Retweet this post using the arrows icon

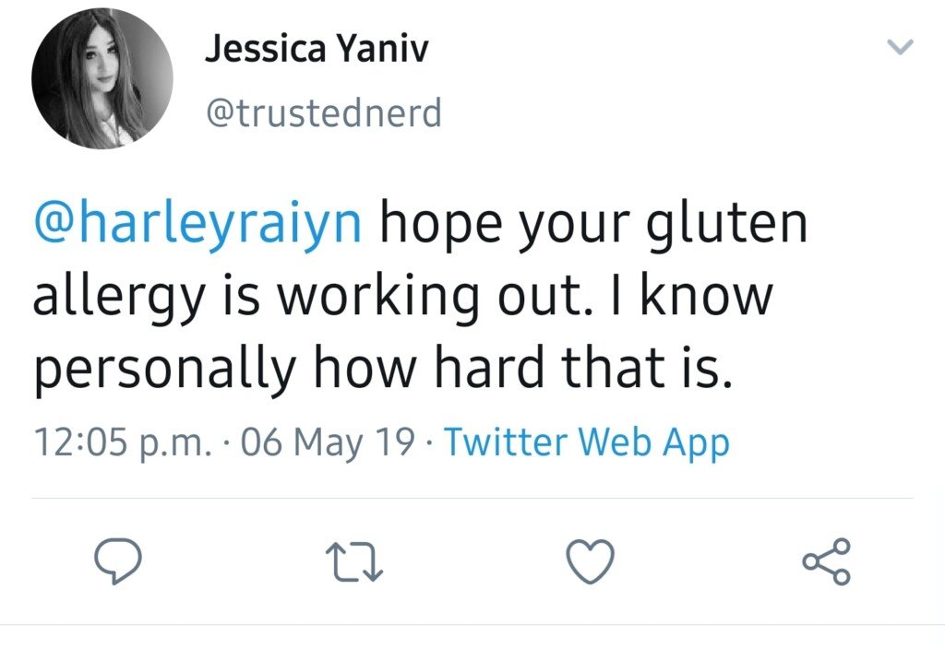click(x=354, y=562)
